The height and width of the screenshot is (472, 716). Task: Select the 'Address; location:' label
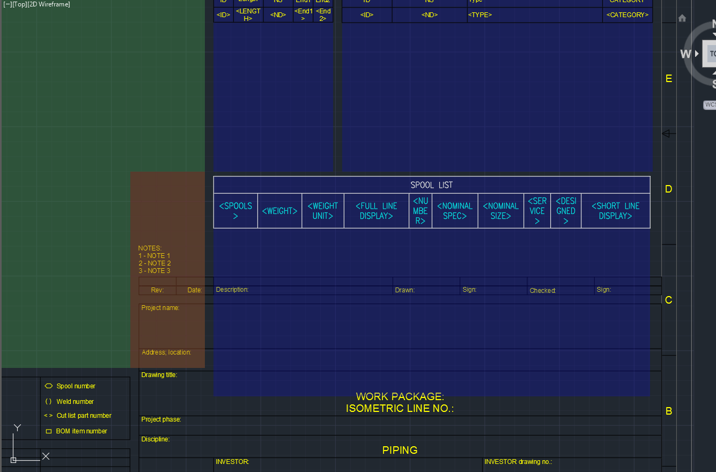coord(166,352)
